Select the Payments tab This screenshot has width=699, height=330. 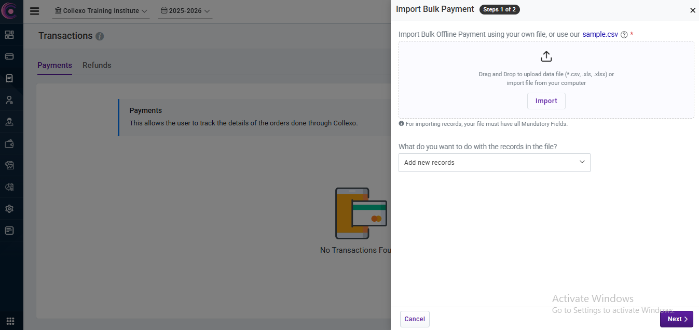[x=54, y=65]
